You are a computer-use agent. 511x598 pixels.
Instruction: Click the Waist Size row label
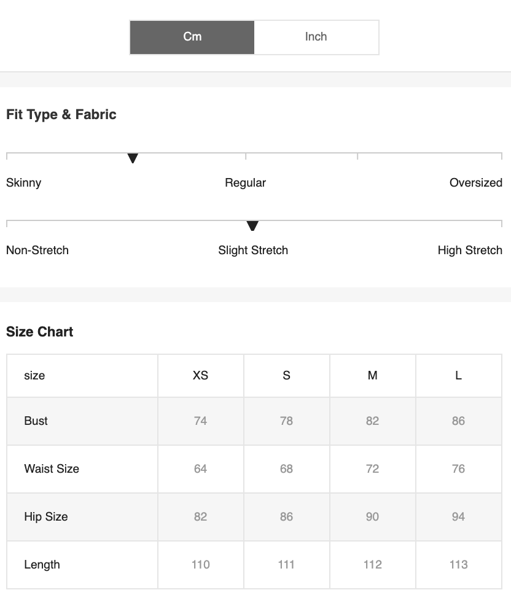pyautogui.click(x=52, y=468)
